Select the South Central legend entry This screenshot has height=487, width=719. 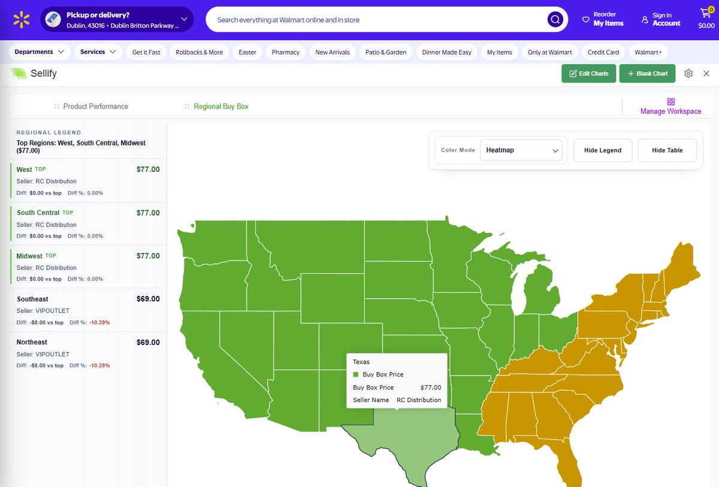(88, 223)
